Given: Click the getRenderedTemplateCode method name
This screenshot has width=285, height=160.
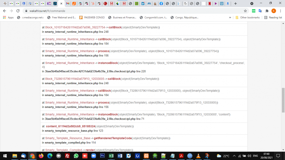Looking at the screenshot, I should pyautogui.click(x=113, y=138).
